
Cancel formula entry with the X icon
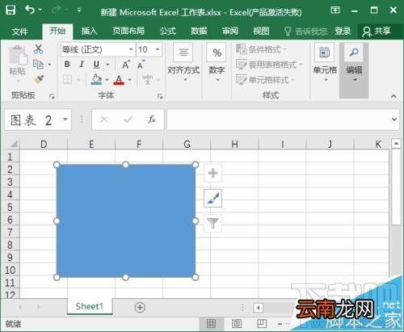pyautogui.click(x=104, y=119)
